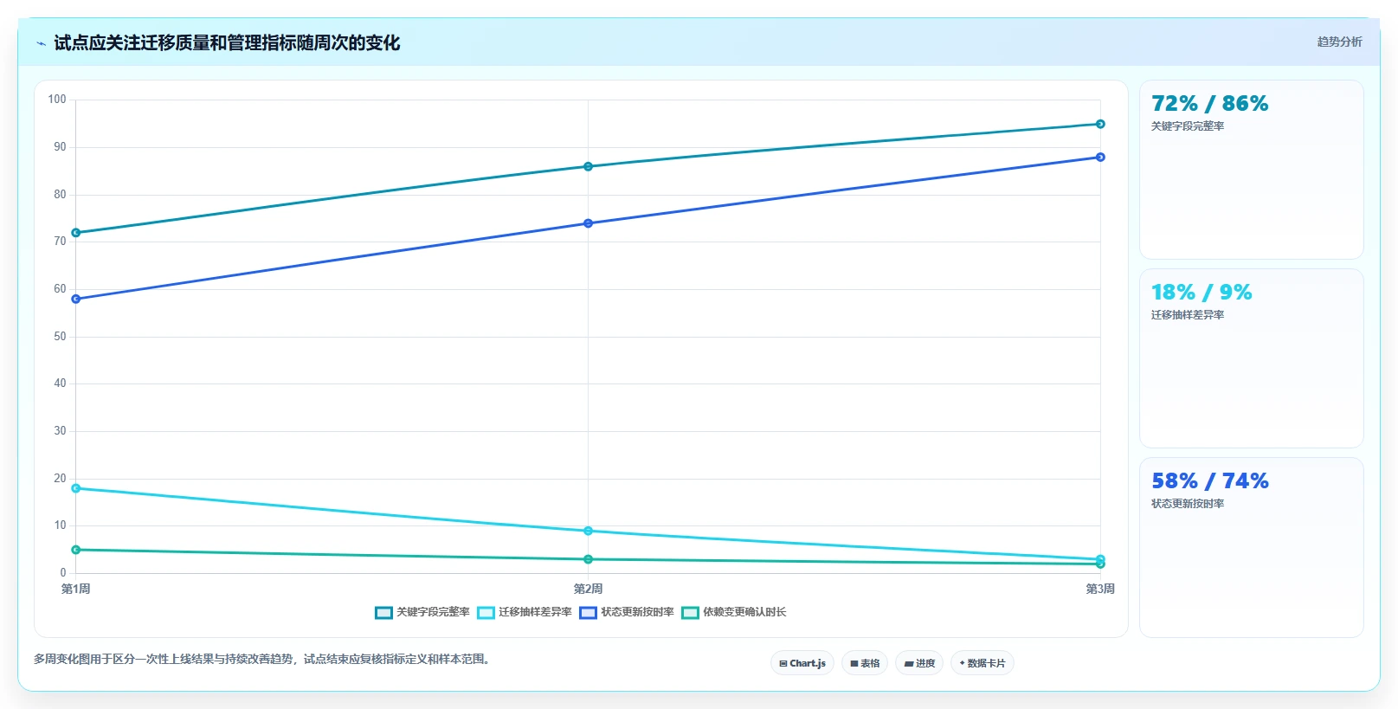
Task: Click the chart title 试点应关注迁移质量和管理指标随周次的变化
Action: [227, 43]
